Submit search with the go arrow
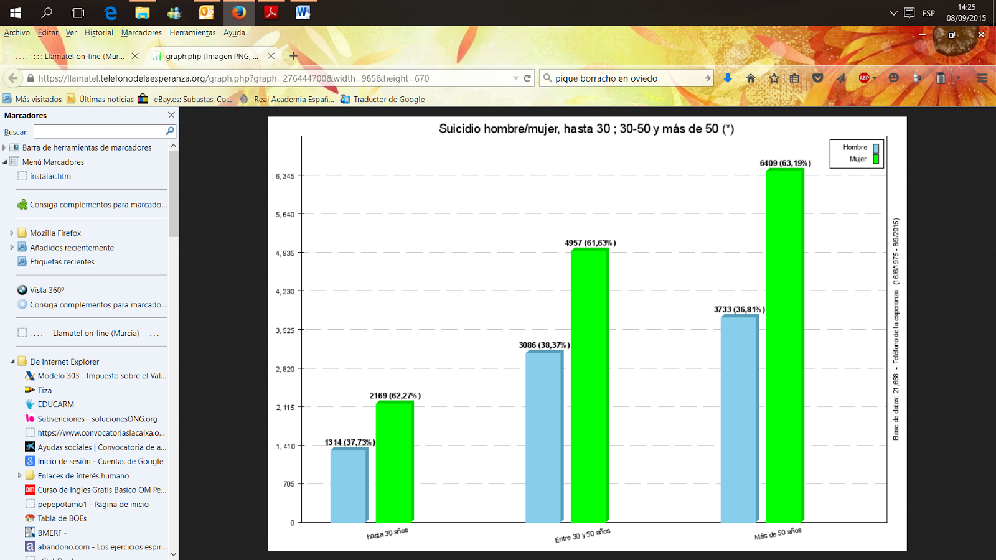Screen dimensions: 996x560 point(707,78)
